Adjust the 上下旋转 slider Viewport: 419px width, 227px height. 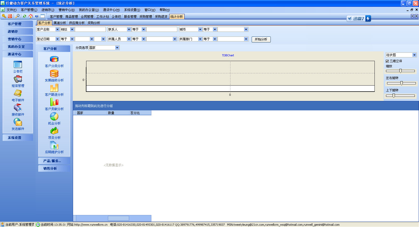tap(394, 96)
